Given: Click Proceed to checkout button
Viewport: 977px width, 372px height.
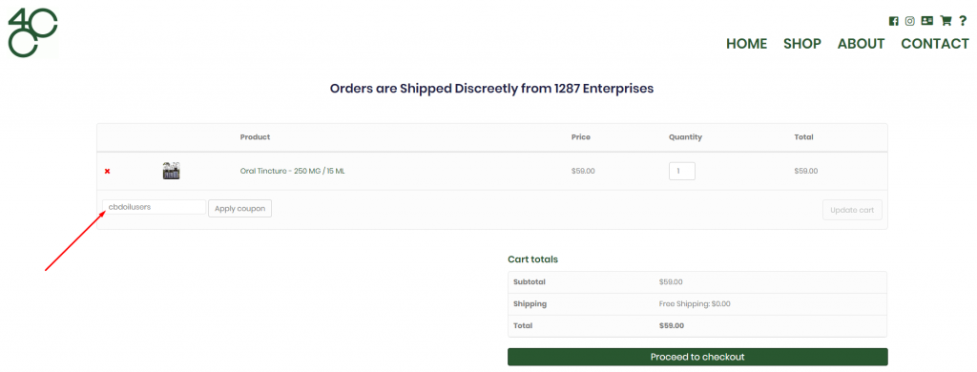Looking at the screenshot, I should 697,357.
